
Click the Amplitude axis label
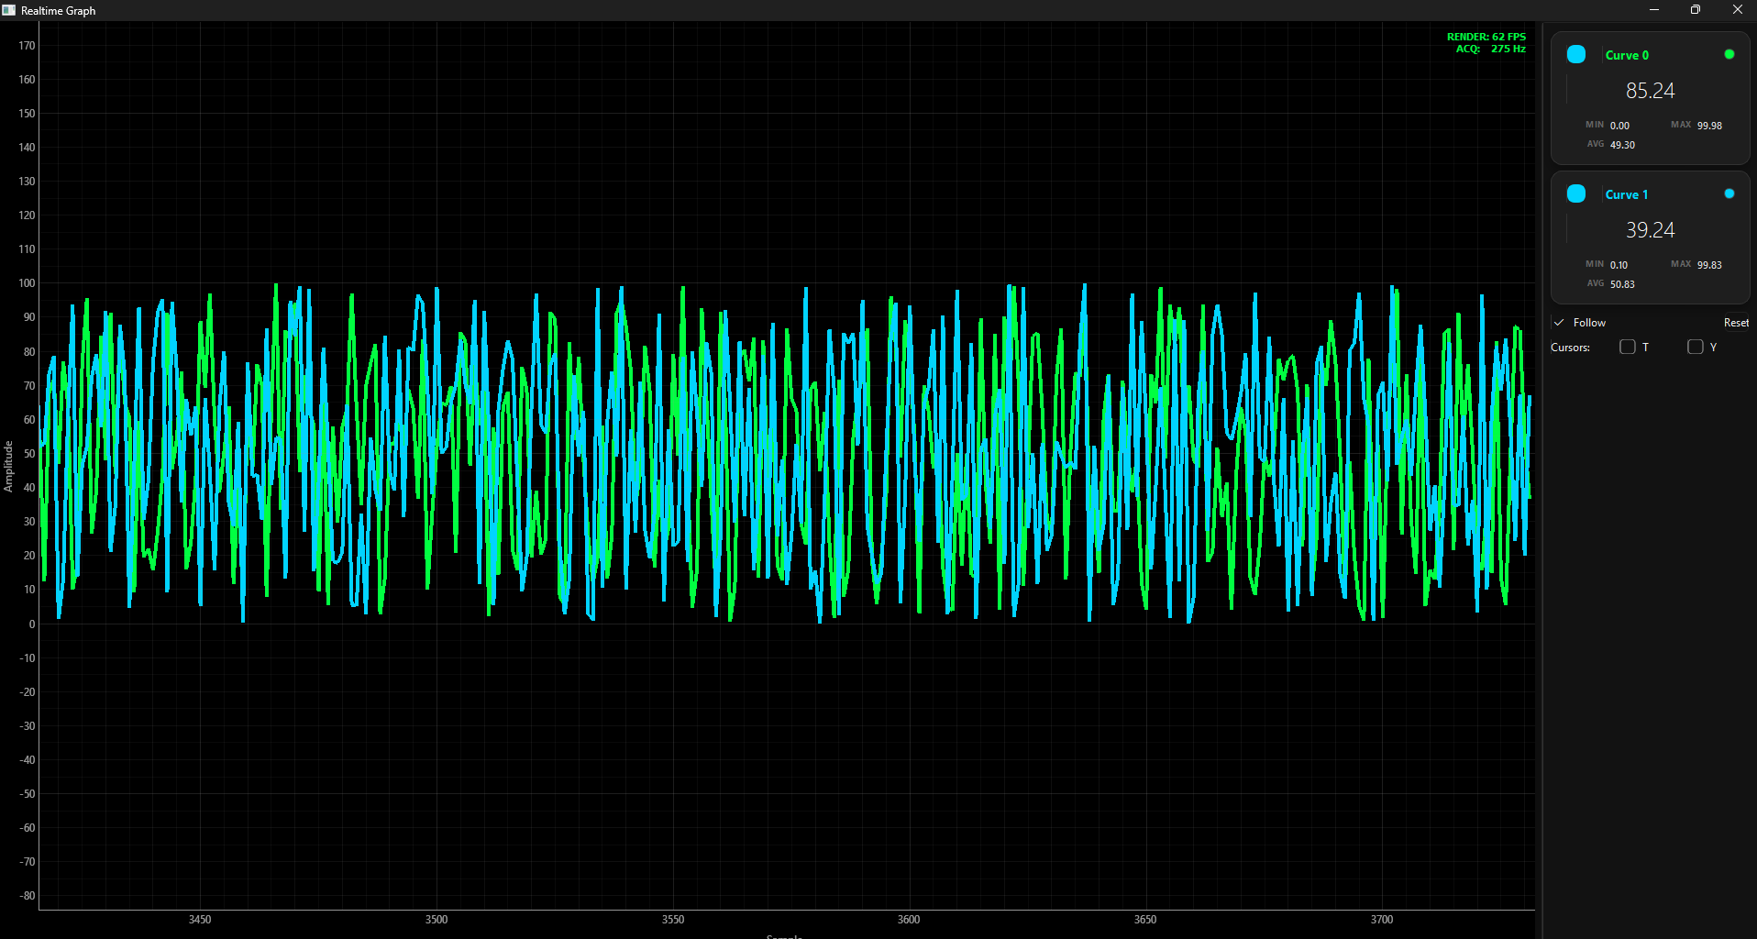click(8, 466)
